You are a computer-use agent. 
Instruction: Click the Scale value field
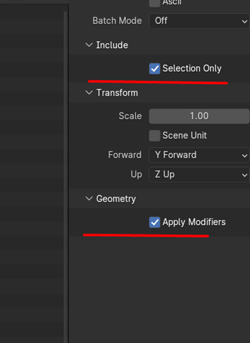[199, 116]
